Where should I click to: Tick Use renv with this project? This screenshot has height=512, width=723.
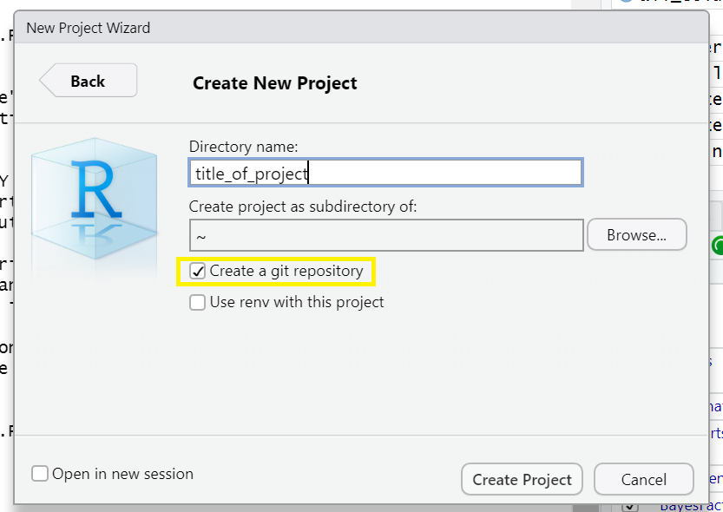(198, 302)
